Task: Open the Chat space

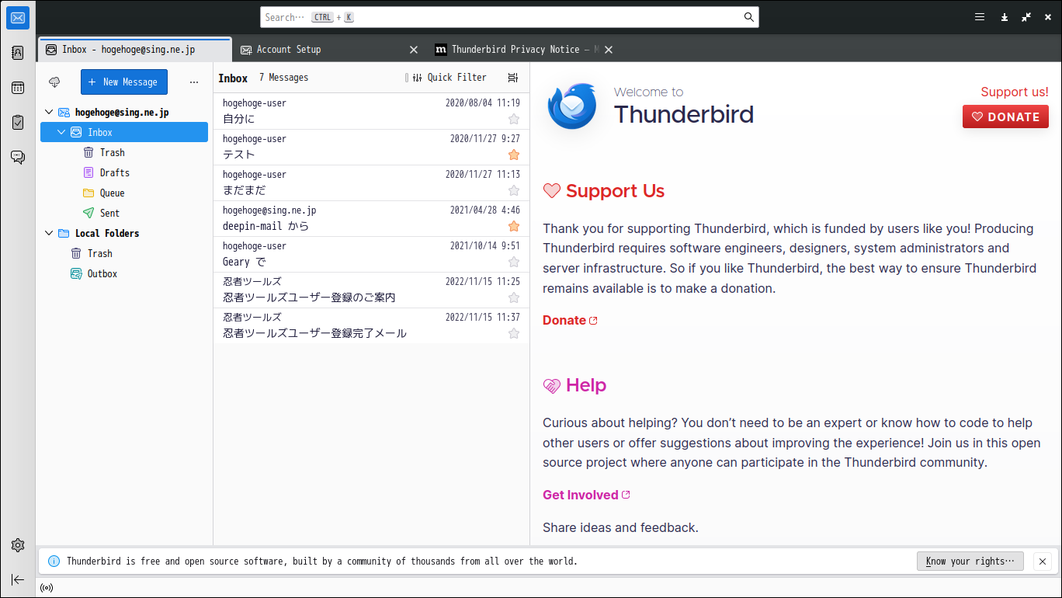Action: coord(18,158)
